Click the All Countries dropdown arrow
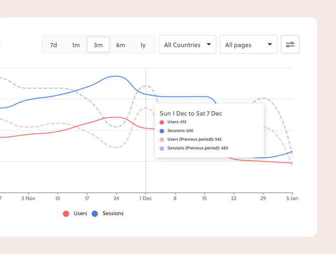336x254 pixels. click(x=209, y=45)
